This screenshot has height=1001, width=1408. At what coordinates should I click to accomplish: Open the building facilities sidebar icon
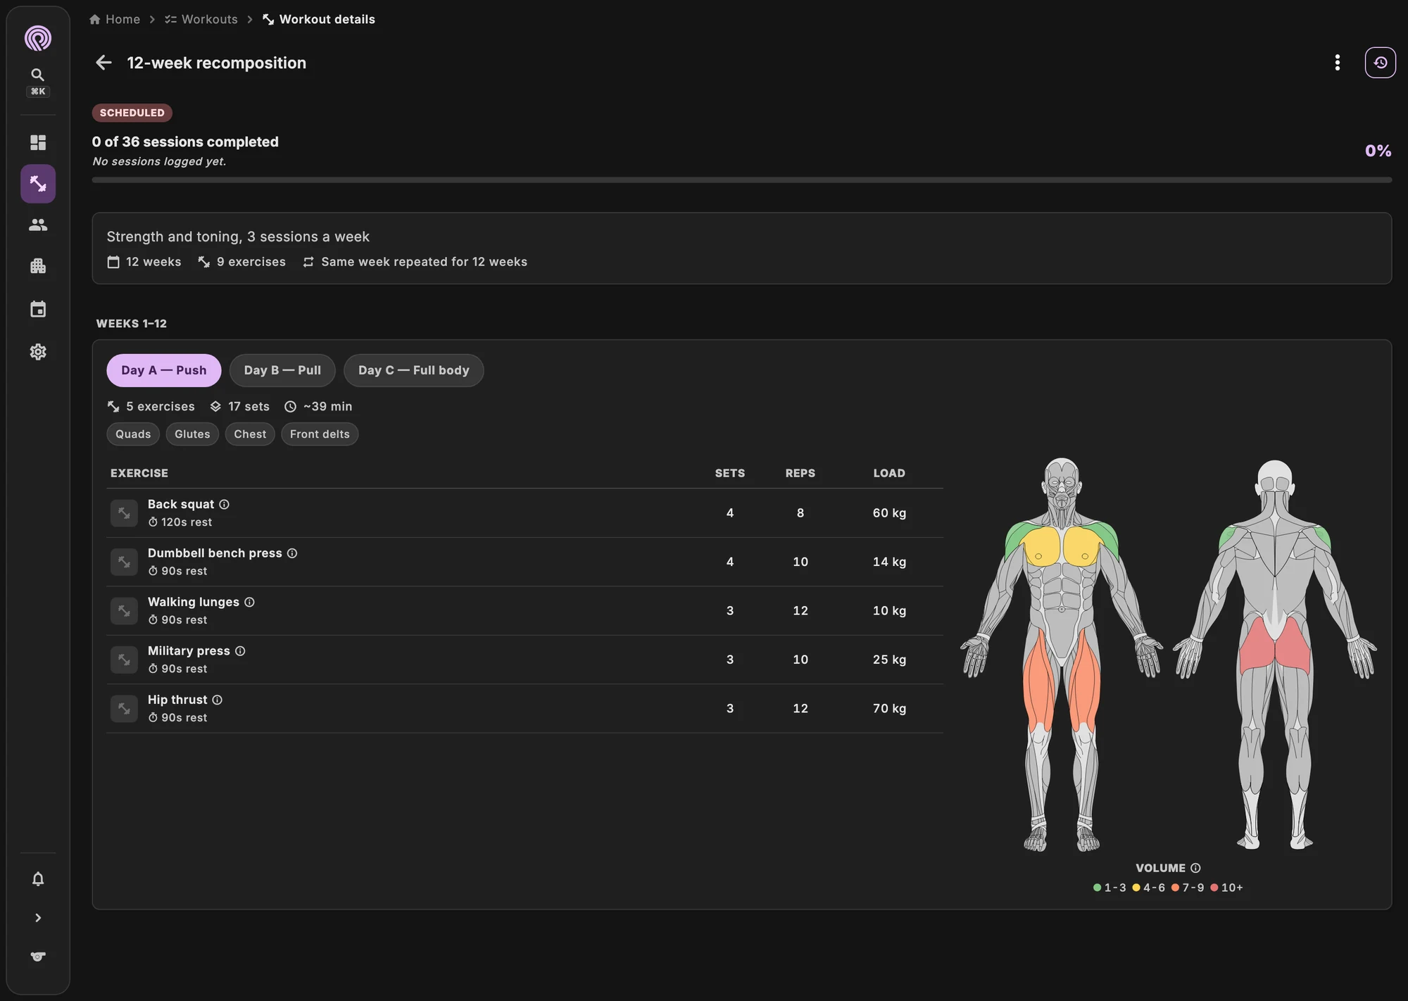38,266
